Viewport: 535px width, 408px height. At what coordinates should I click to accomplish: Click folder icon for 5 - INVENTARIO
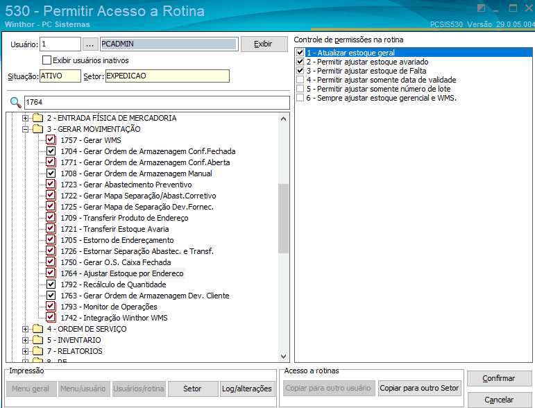click(x=37, y=340)
